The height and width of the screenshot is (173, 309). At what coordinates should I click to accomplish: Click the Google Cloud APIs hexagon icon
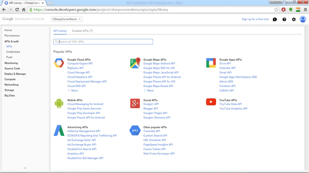(x=59, y=63)
